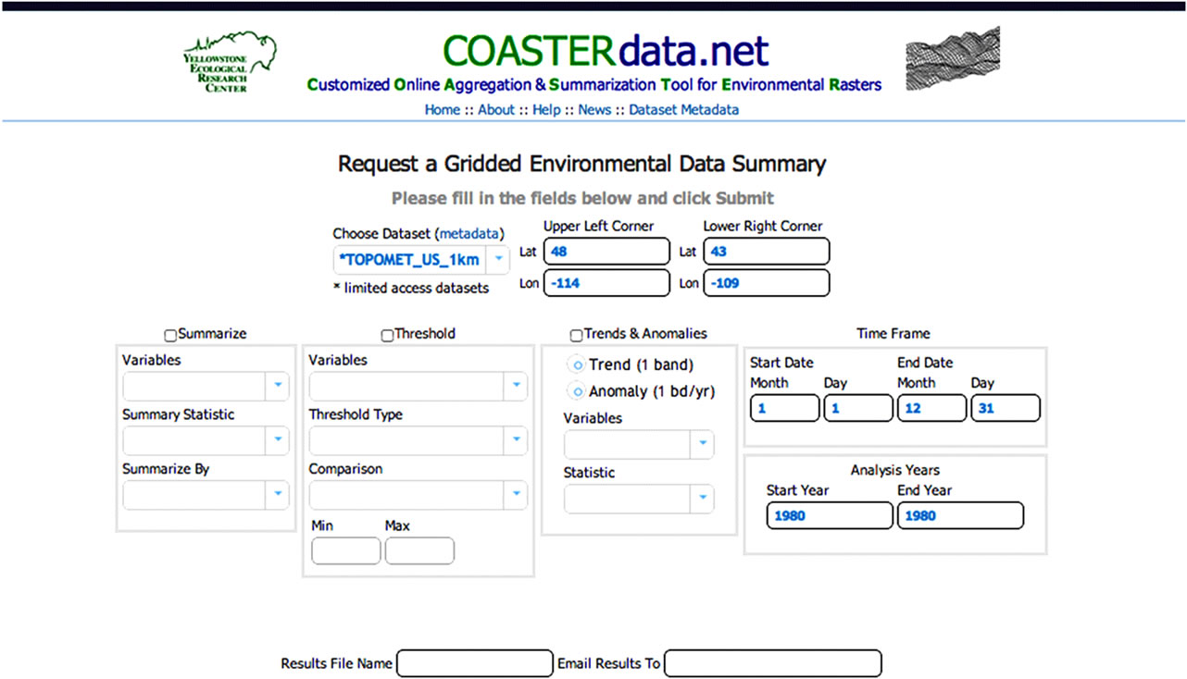This screenshot has width=1187, height=679.
Task: Open the Trends & Anomalies Variables dropdown
Action: (639, 445)
